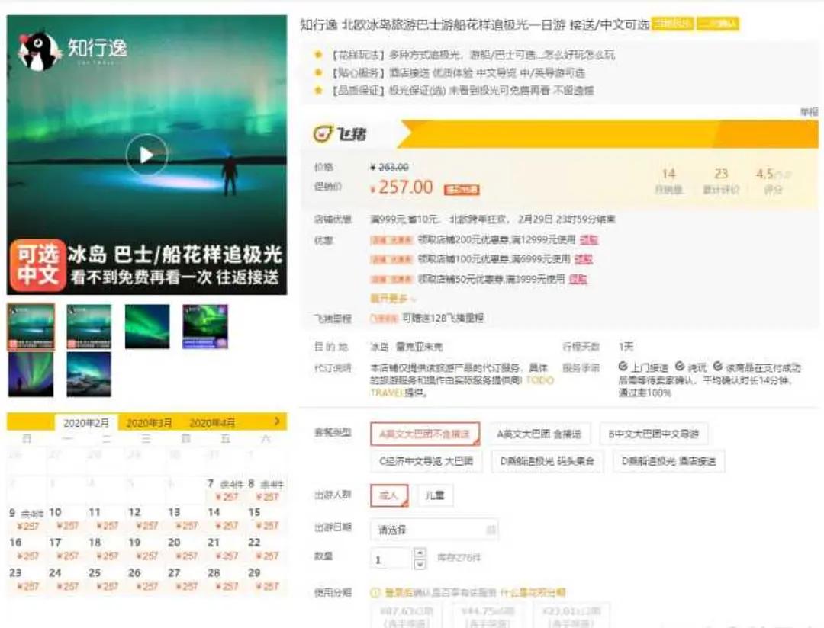Screen dimensions: 824x628
Task: Click the 举报 report link
Action: coord(810,112)
